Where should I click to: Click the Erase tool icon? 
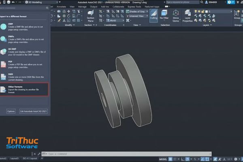59,21
